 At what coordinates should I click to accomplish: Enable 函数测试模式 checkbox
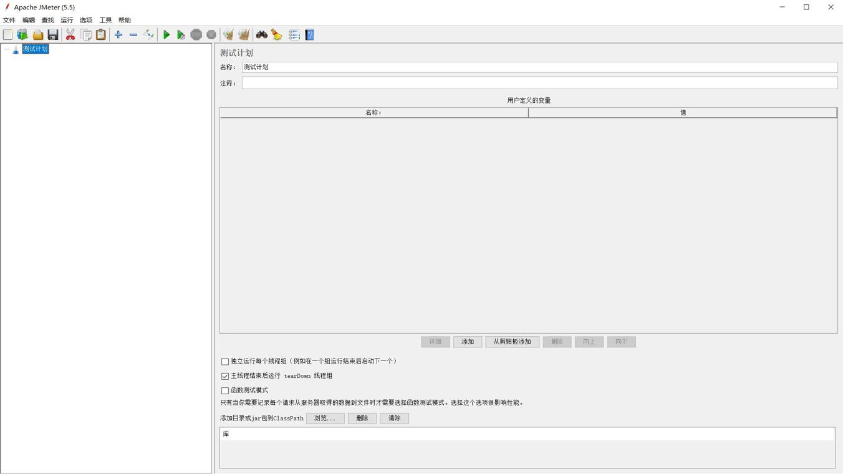[x=225, y=390]
